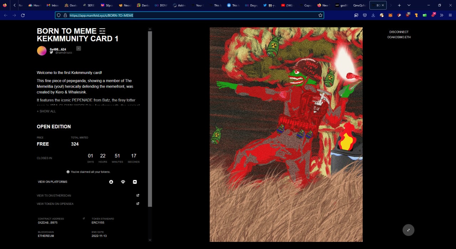Screen dimensions: 456x249
Task: Click the Twitter bird icon beside @iamdrsuss
Action: pos(52,52)
